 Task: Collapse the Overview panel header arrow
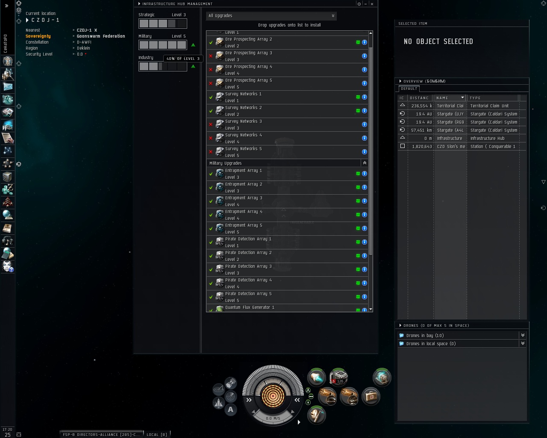click(400, 81)
